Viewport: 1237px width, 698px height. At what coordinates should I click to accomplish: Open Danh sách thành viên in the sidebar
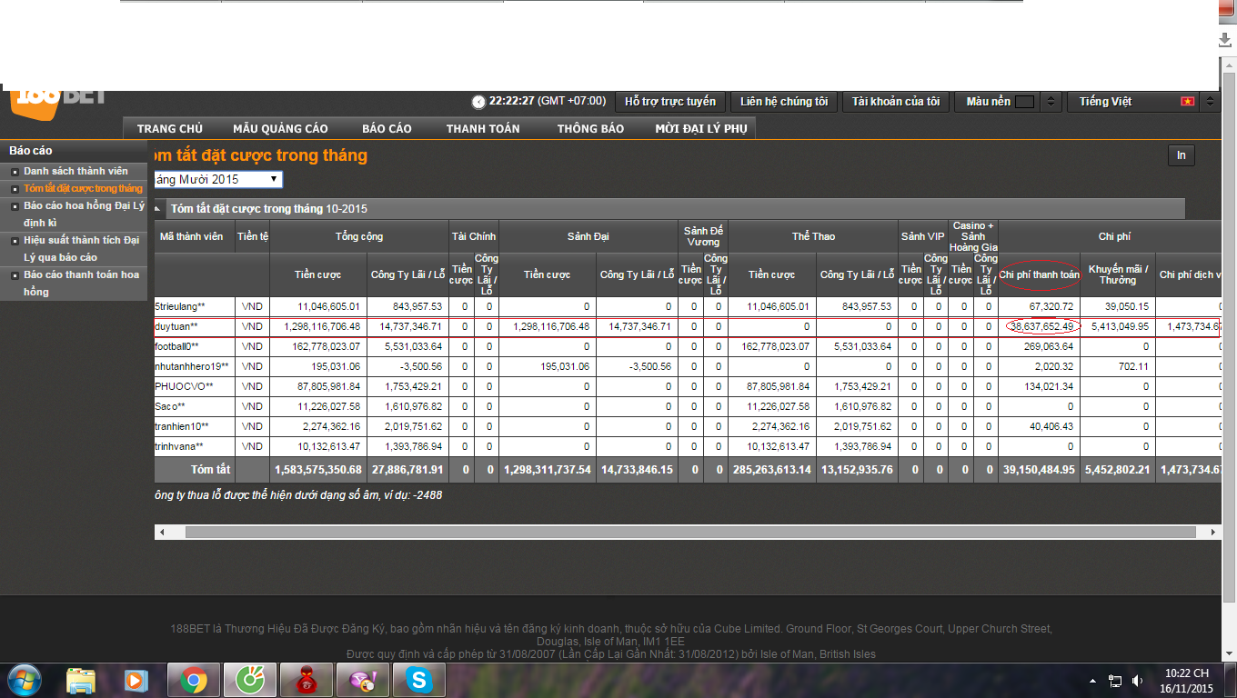point(75,171)
